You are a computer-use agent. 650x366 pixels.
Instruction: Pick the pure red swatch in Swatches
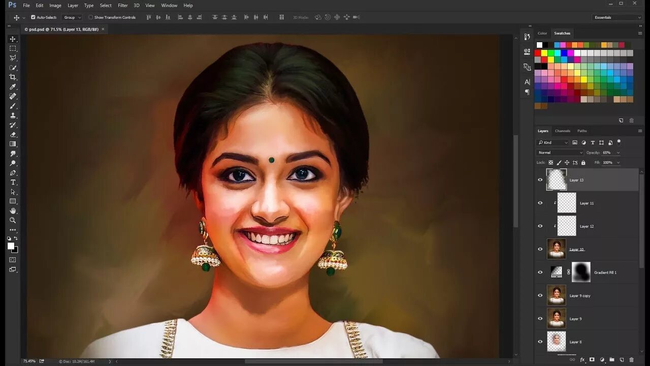(538, 53)
